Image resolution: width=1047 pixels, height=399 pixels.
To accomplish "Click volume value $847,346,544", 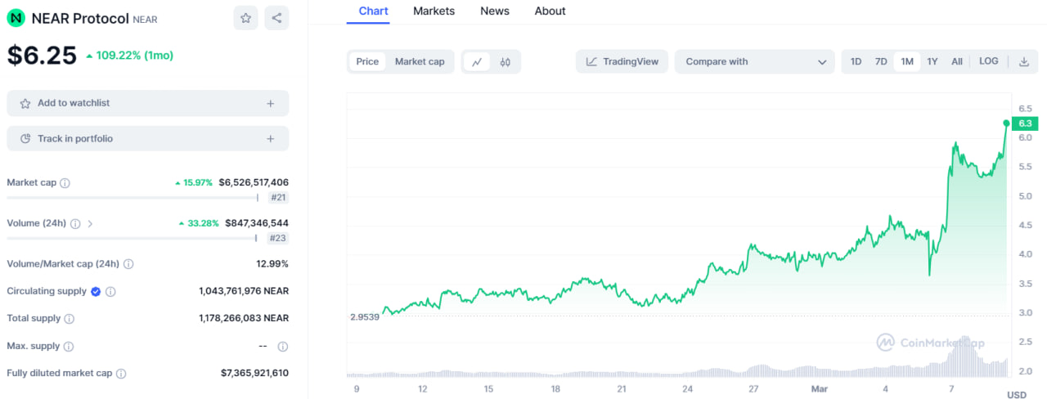I will point(257,223).
